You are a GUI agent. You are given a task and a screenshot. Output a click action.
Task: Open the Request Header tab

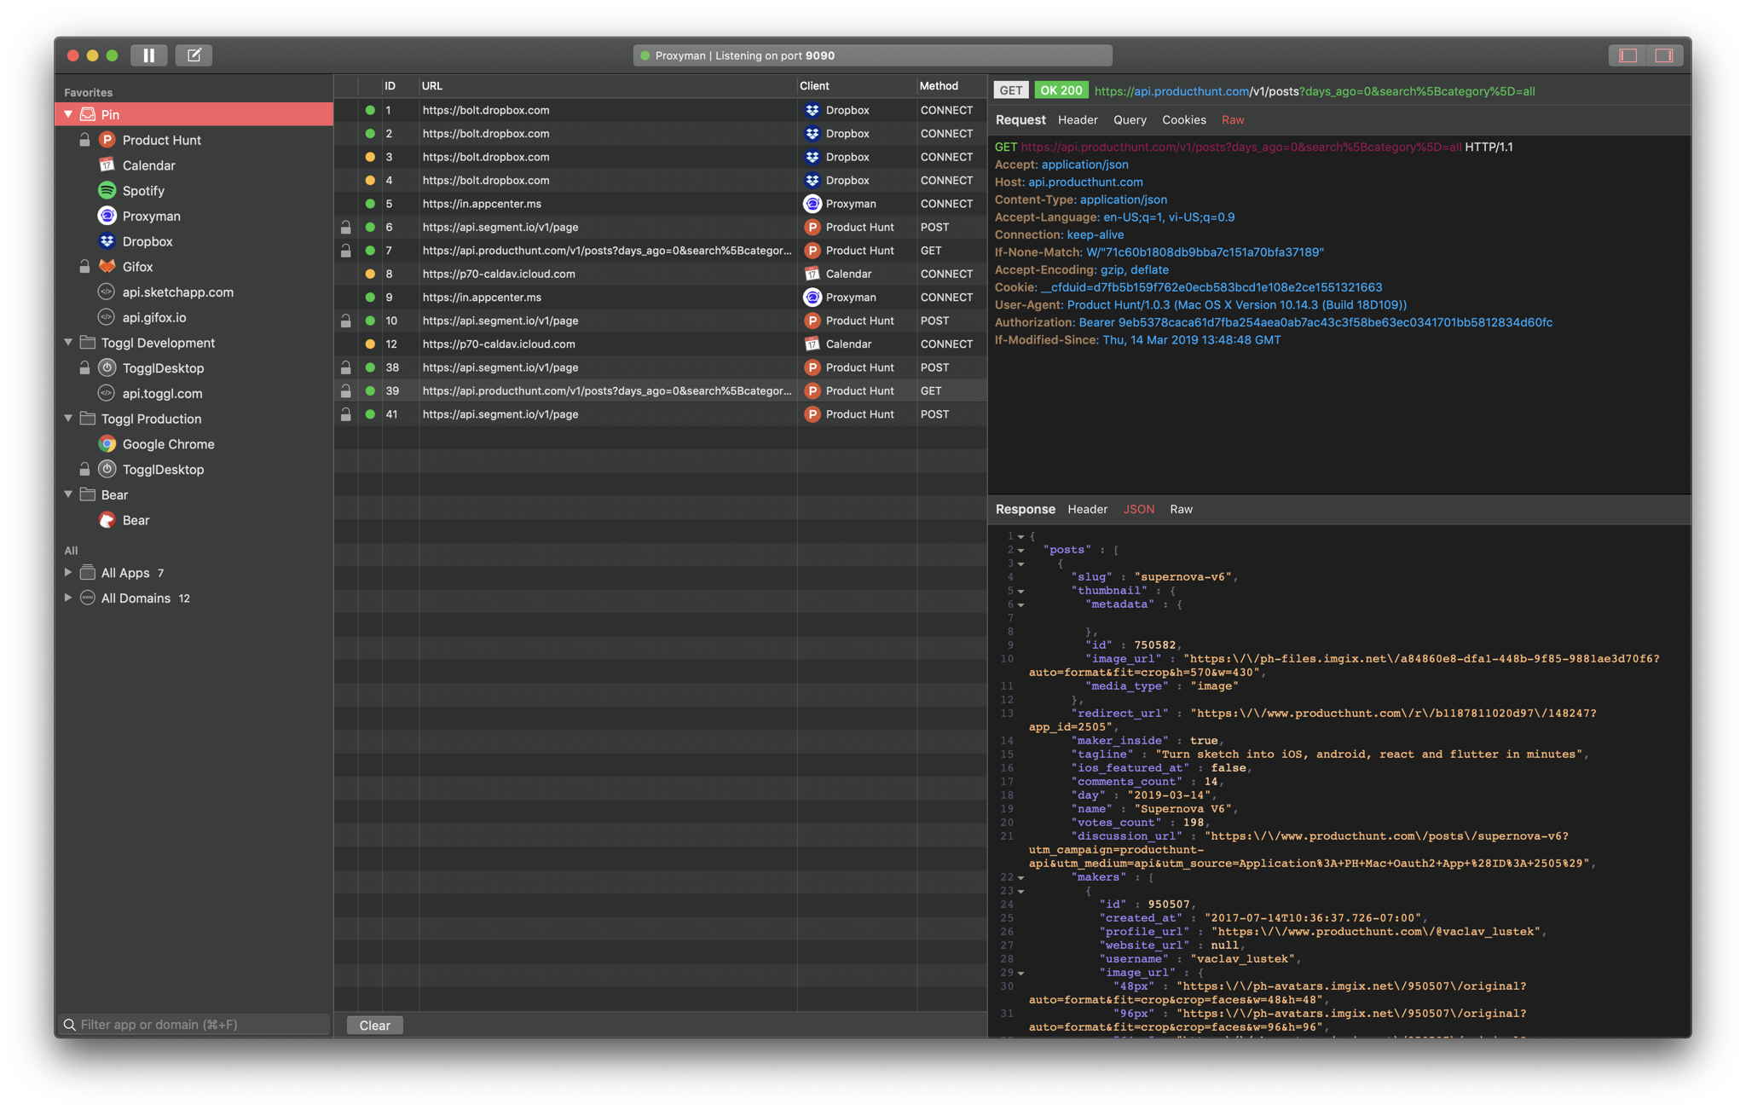(1078, 120)
